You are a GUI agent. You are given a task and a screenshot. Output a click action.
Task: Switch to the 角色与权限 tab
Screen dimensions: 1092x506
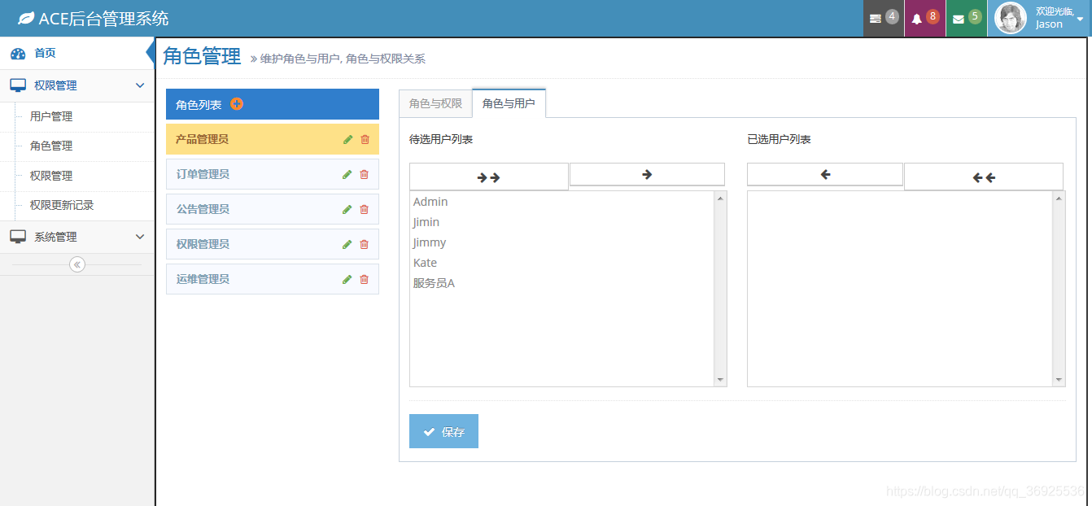pos(435,103)
